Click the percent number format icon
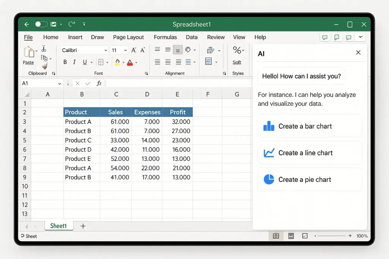The image size is (389, 259). (237, 50)
